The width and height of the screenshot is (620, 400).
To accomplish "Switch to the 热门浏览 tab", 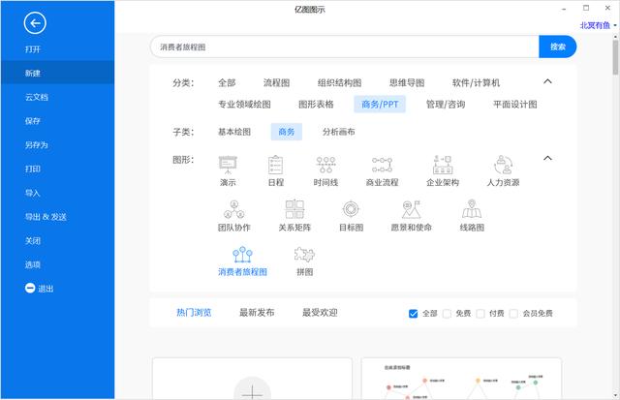I will [x=194, y=313].
